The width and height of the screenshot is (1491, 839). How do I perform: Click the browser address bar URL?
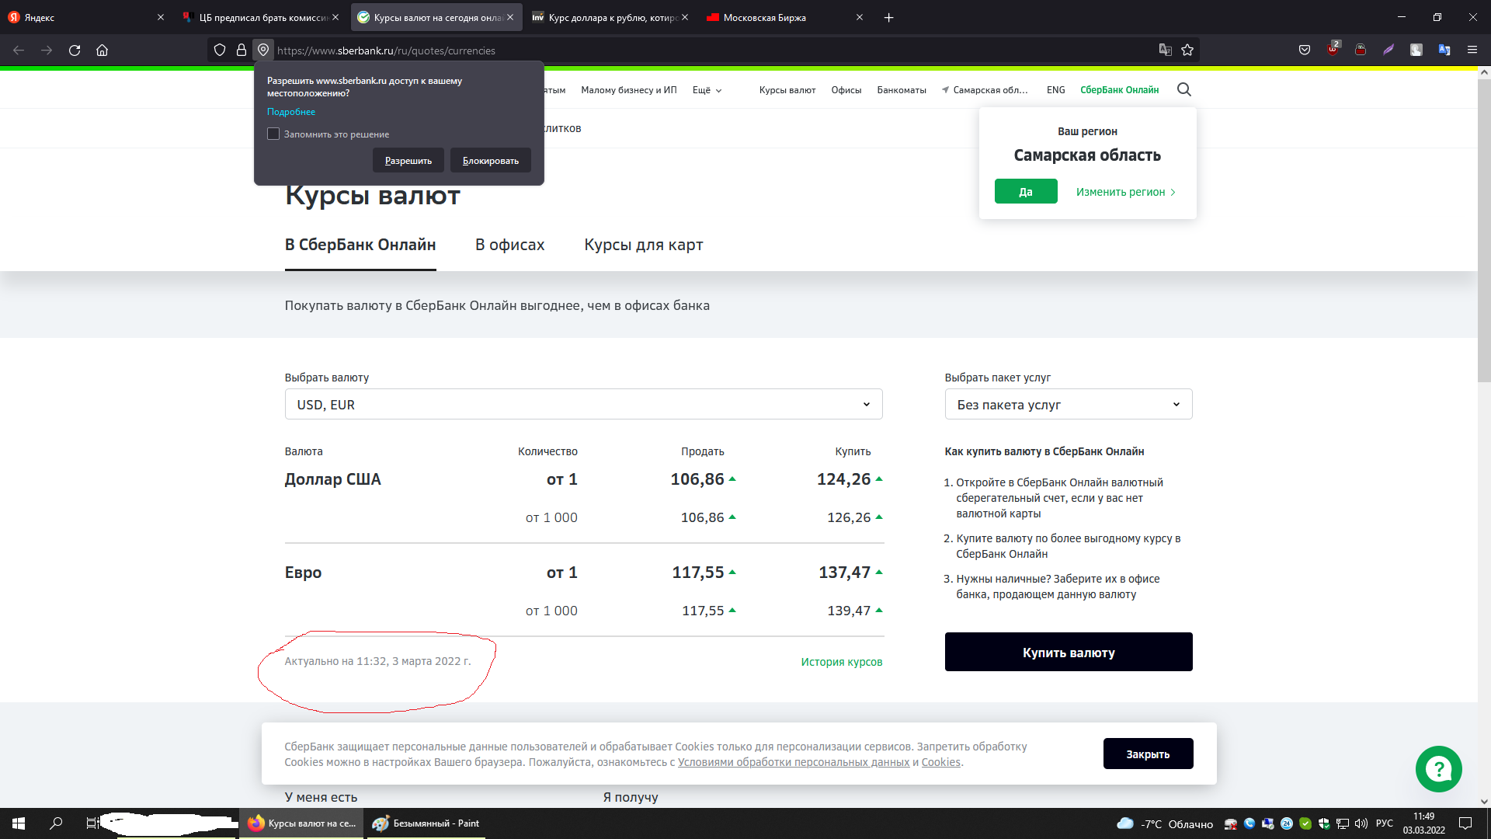(x=386, y=50)
